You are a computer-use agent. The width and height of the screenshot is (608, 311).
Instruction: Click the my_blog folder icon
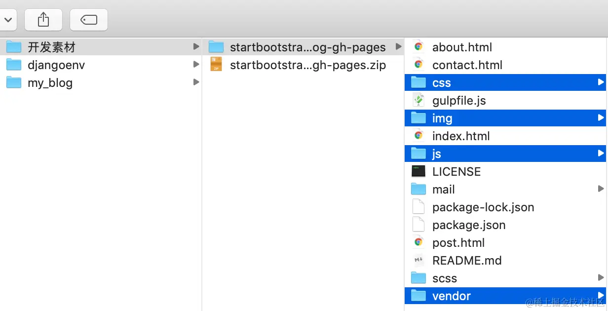[x=14, y=82]
